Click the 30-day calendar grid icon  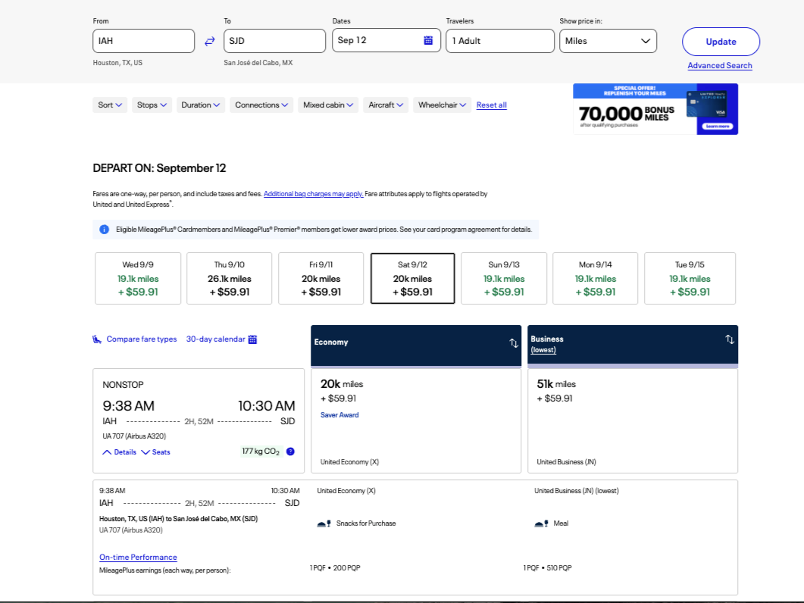[x=253, y=339]
